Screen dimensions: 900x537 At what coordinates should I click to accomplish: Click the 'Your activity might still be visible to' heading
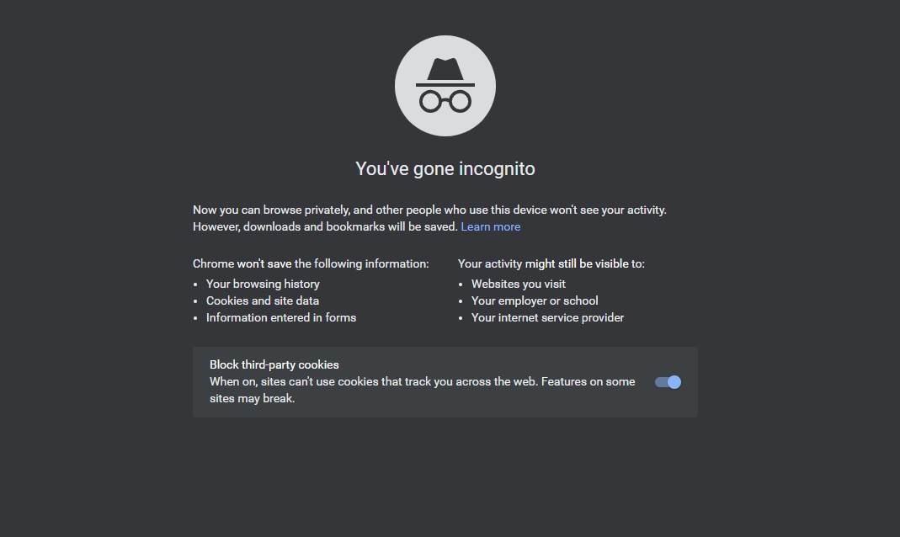coord(551,263)
